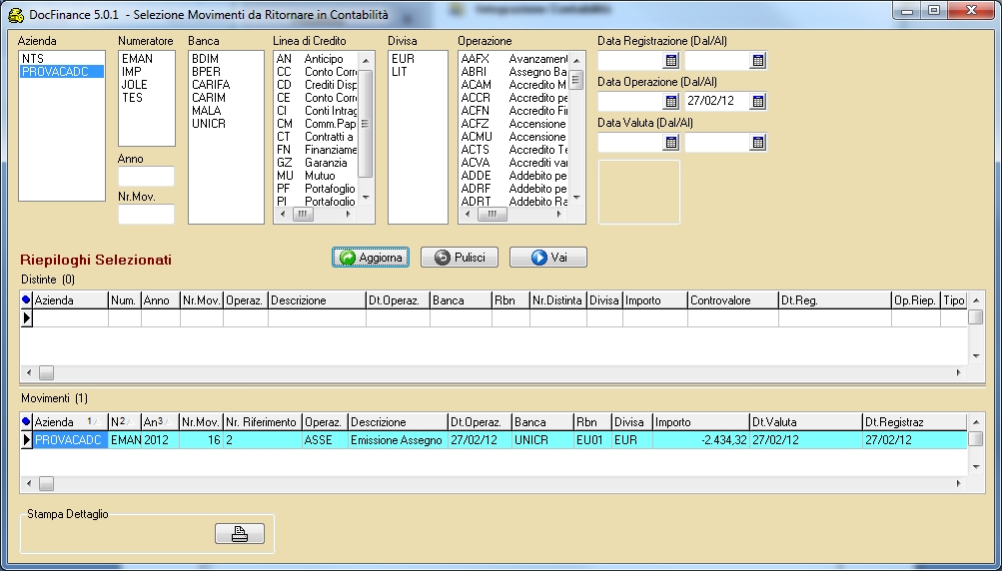Click the Anno input field
Viewport: 1002px width, 571px height.
coord(146,177)
